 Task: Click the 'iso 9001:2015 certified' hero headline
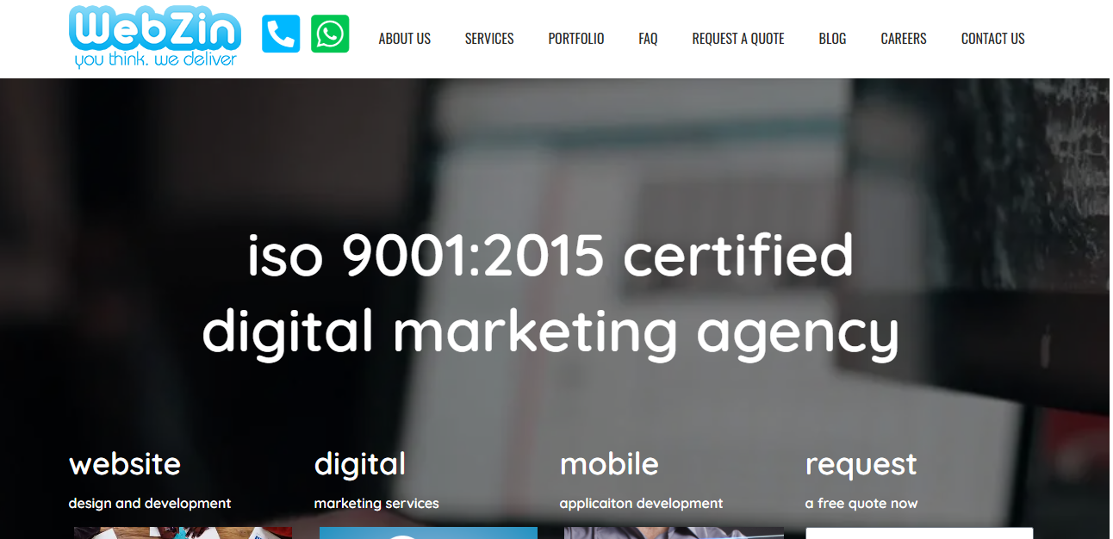pos(550,256)
